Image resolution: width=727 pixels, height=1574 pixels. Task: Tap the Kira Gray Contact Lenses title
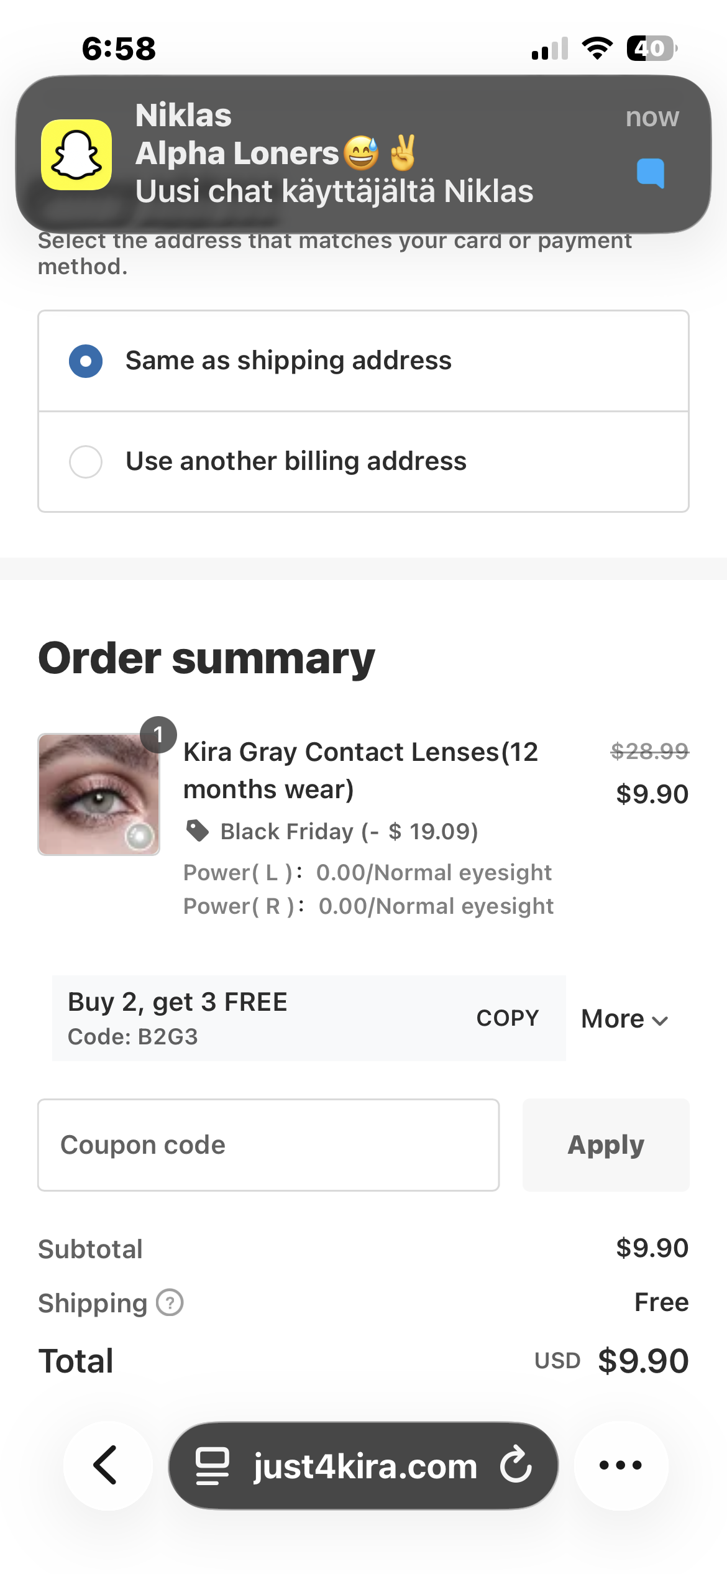pyautogui.click(x=360, y=770)
